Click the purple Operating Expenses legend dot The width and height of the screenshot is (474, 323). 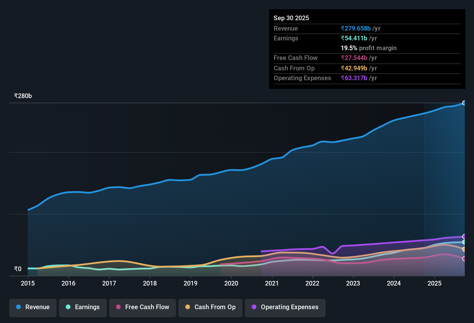pos(254,307)
